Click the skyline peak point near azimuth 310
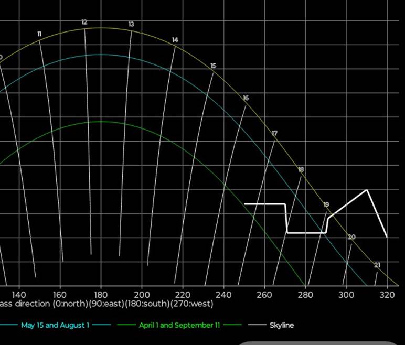 tap(366, 190)
